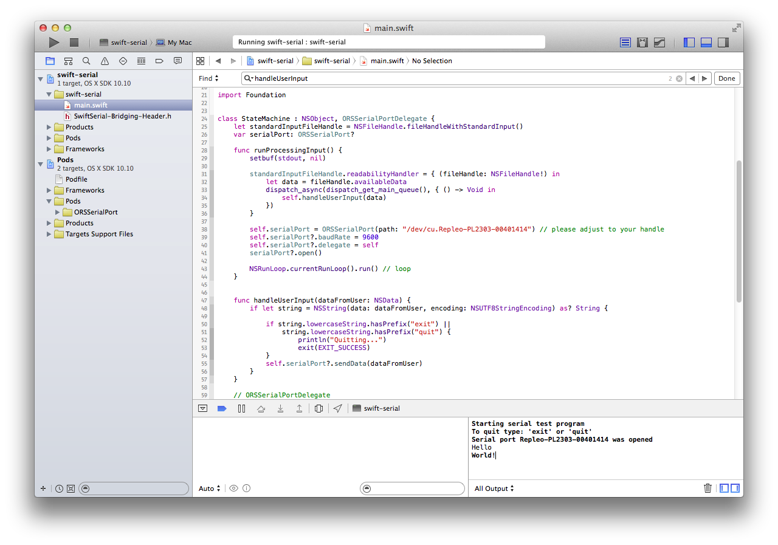Click the swift-serial process in debug bar
This screenshot has height=545, width=778.
click(x=376, y=408)
